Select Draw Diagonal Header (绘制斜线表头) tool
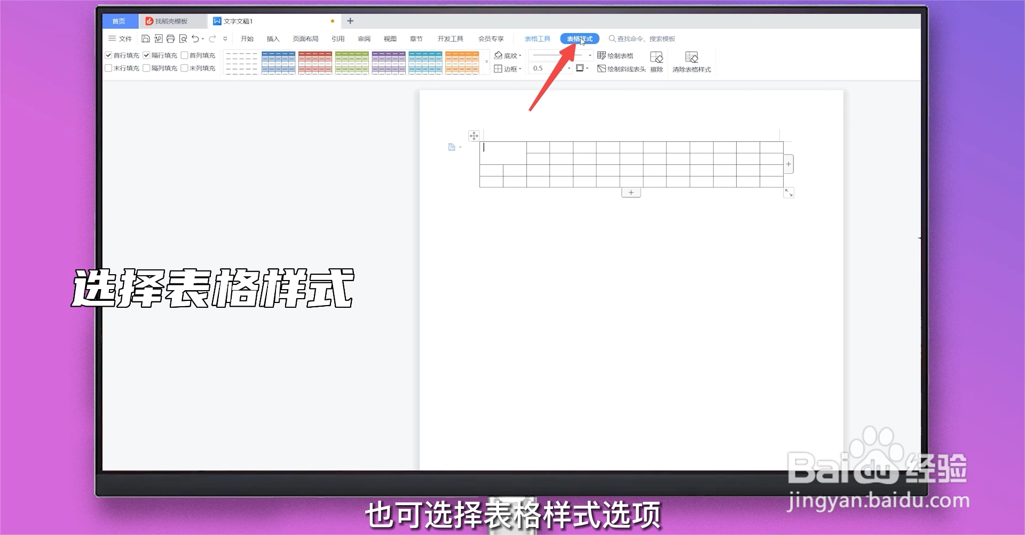 pos(621,69)
